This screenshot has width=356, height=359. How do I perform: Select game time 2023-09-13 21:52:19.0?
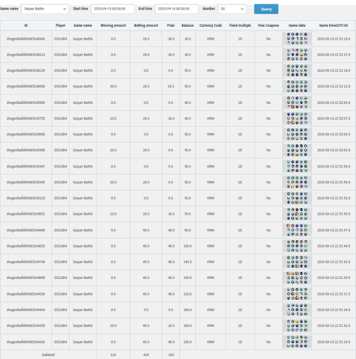click(x=333, y=39)
